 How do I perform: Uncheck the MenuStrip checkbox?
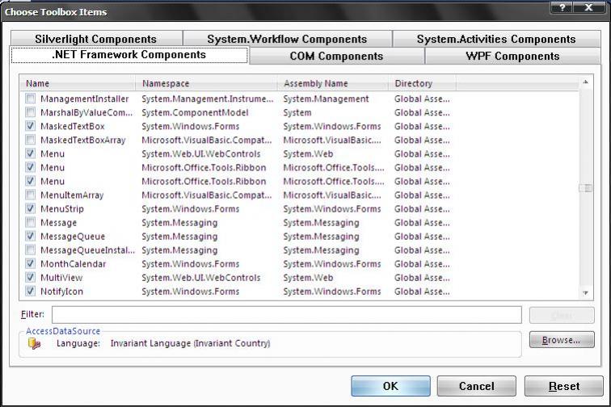click(30, 208)
